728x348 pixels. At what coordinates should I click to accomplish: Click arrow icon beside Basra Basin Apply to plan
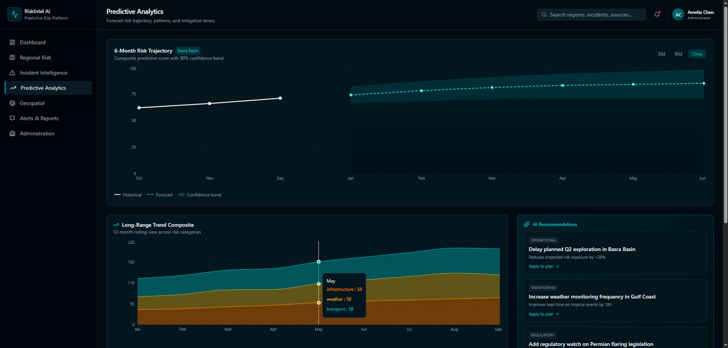pyautogui.click(x=558, y=267)
